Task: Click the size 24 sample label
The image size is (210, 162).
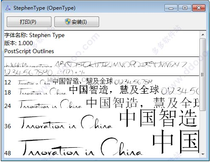Action: (x=8, y=106)
